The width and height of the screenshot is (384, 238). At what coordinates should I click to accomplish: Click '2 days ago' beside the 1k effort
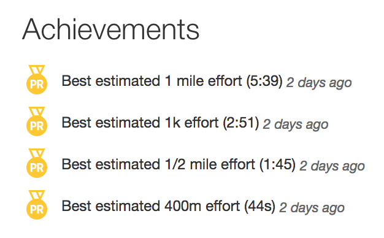[x=296, y=125]
